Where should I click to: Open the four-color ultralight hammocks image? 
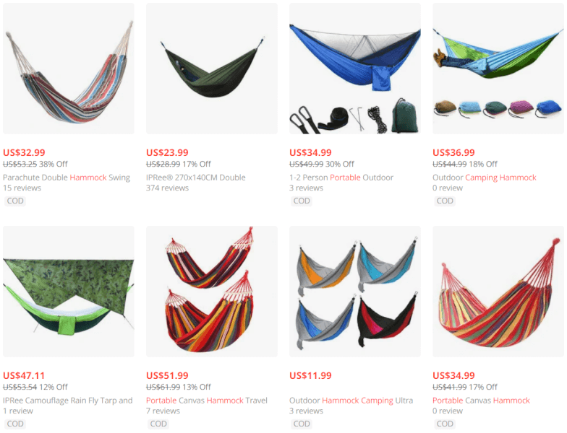355,292
